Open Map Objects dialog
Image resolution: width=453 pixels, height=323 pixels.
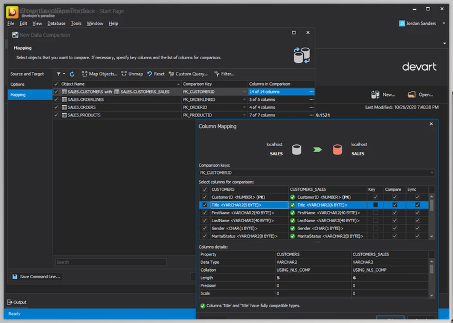pyautogui.click(x=100, y=74)
